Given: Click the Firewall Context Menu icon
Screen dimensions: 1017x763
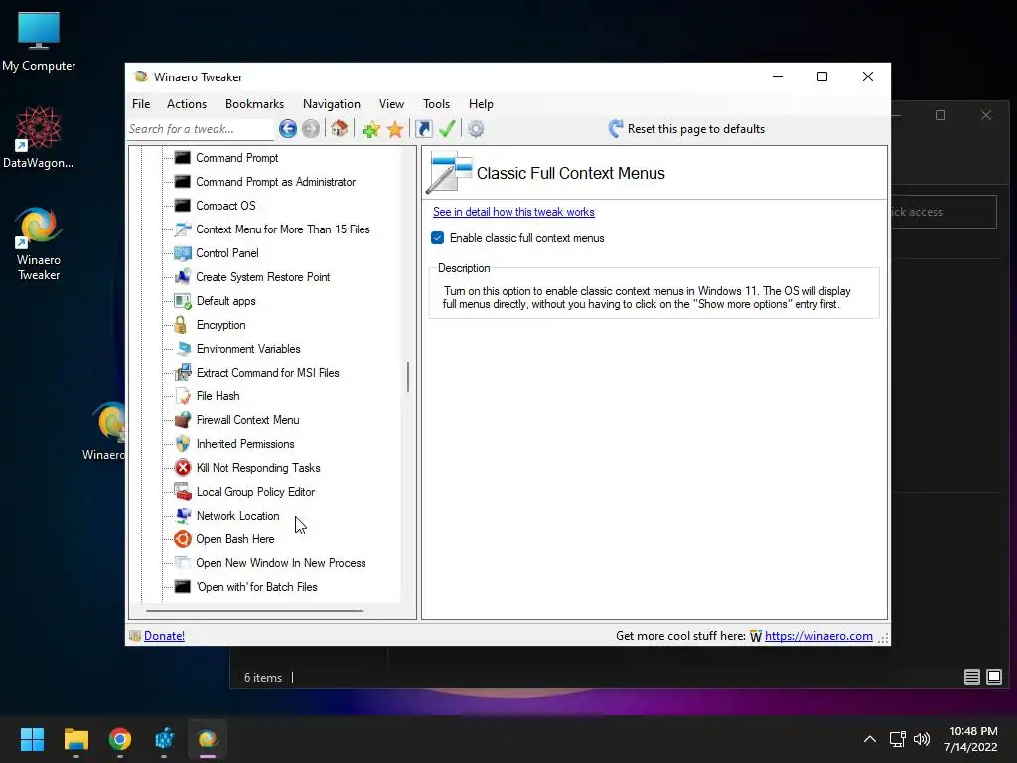Looking at the screenshot, I should tap(183, 420).
